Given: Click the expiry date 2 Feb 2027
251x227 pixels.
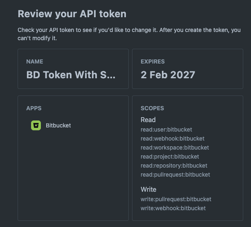Looking at the screenshot, I should click(x=168, y=75).
